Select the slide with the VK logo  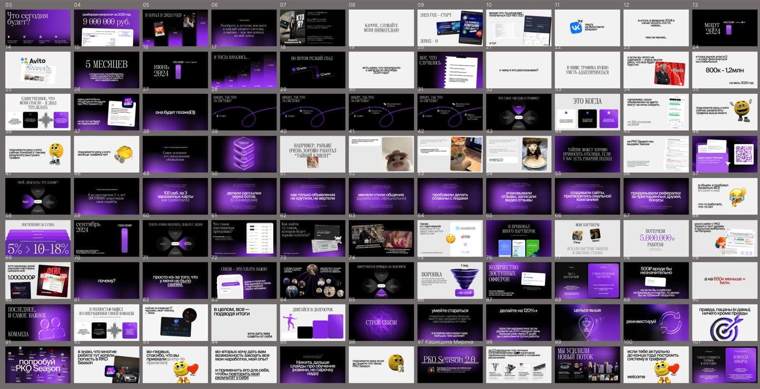(588, 28)
